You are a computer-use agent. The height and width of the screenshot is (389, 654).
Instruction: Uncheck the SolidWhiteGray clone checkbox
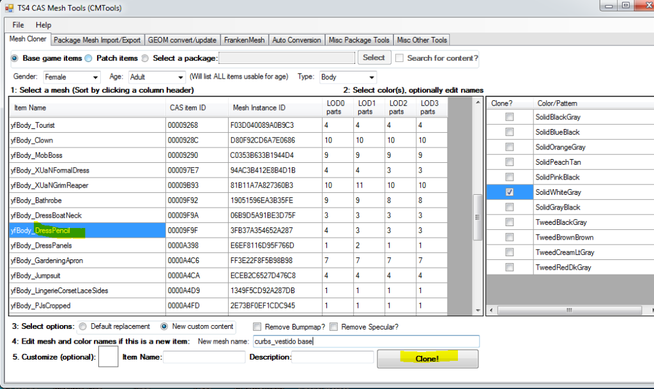(x=509, y=192)
